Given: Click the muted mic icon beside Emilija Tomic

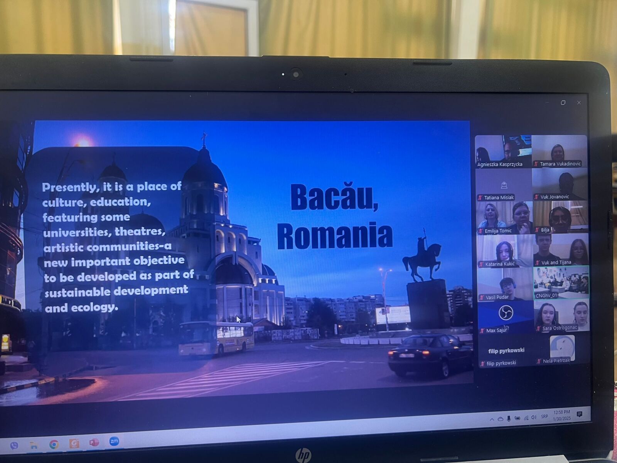Looking at the screenshot, I should (480, 231).
